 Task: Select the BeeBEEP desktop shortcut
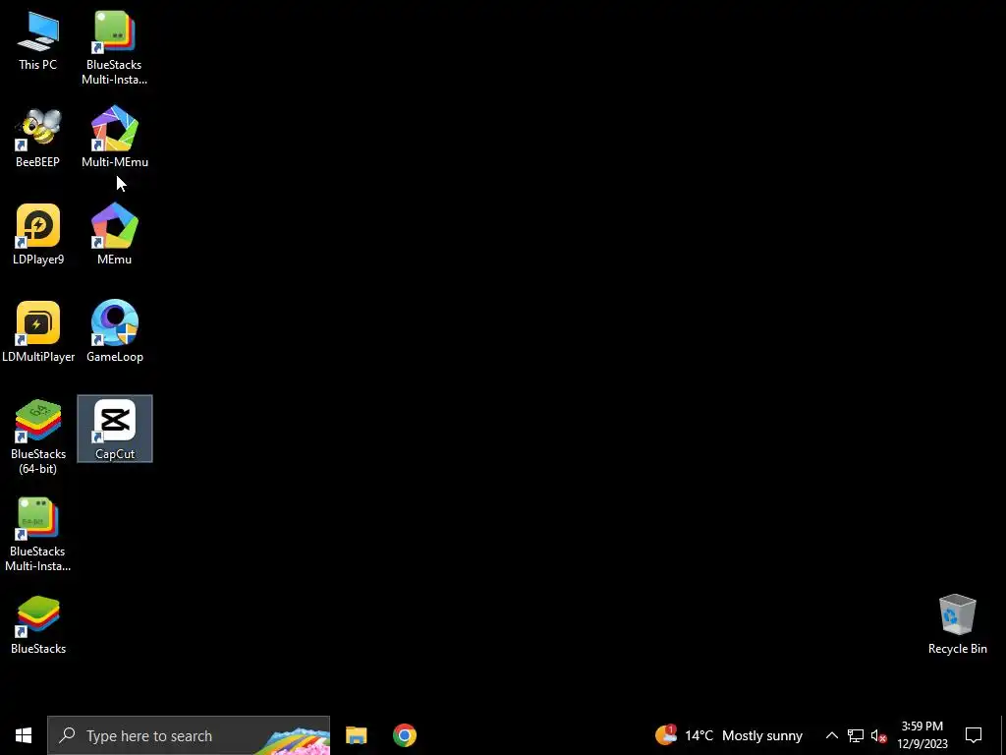click(x=38, y=138)
